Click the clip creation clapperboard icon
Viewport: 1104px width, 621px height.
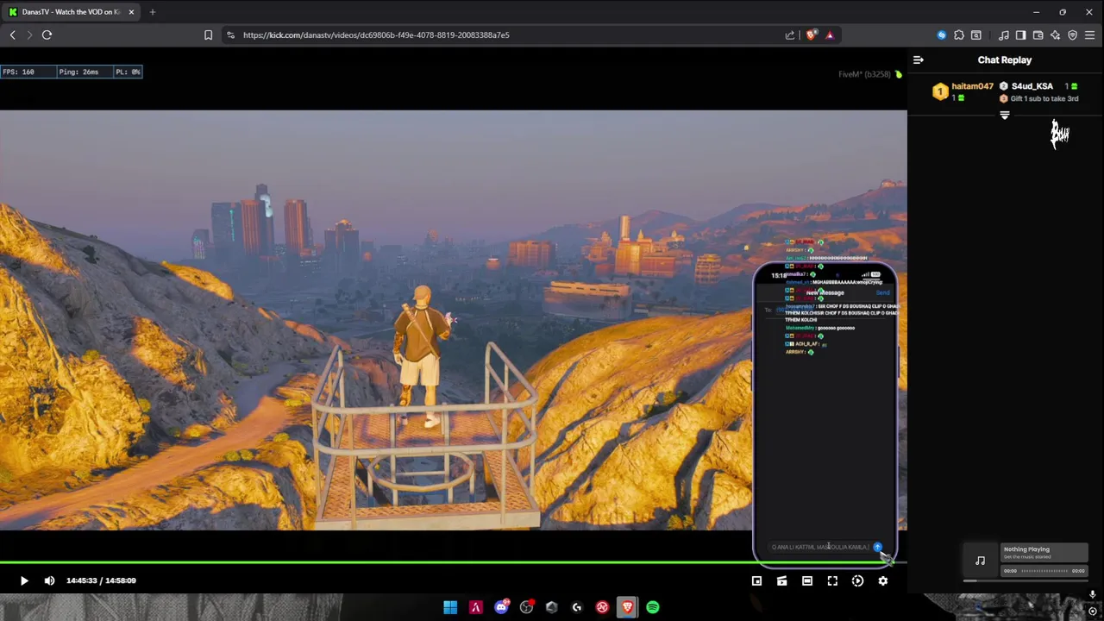(x=781, y=580)
